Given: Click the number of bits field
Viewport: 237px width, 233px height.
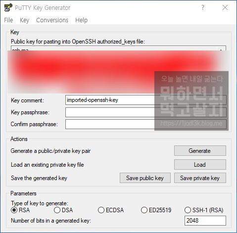Looking at the screenshot, I should click(205, 221).
